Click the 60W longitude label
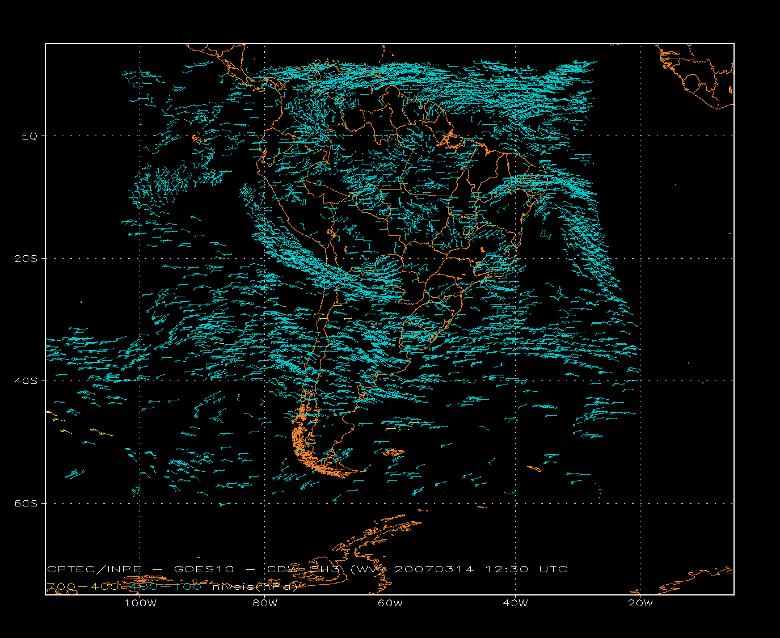The height and width of the screenshot is (638, 780). click(390, 603)
